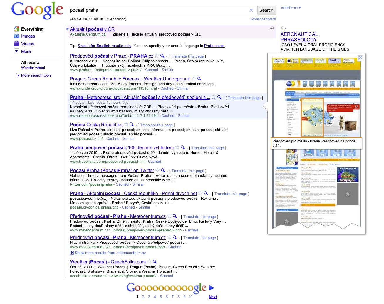The image size is (384, 304).
Task: Translate the PRAHA.cz result page
Action: 187,56
